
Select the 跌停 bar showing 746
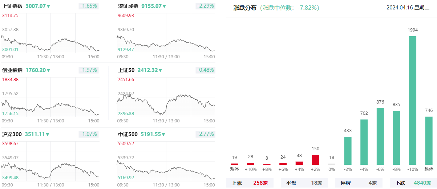click(x=429, y=140)
